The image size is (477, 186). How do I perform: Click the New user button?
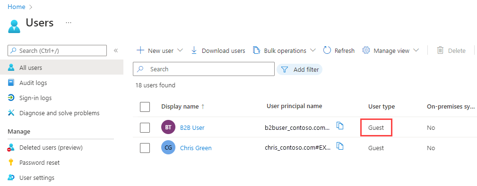coord(159,51)
